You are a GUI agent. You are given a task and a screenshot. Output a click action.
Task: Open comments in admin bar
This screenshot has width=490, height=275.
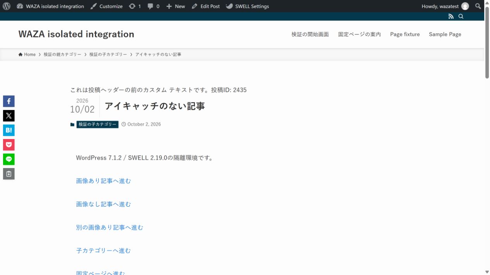coord(153,6)
